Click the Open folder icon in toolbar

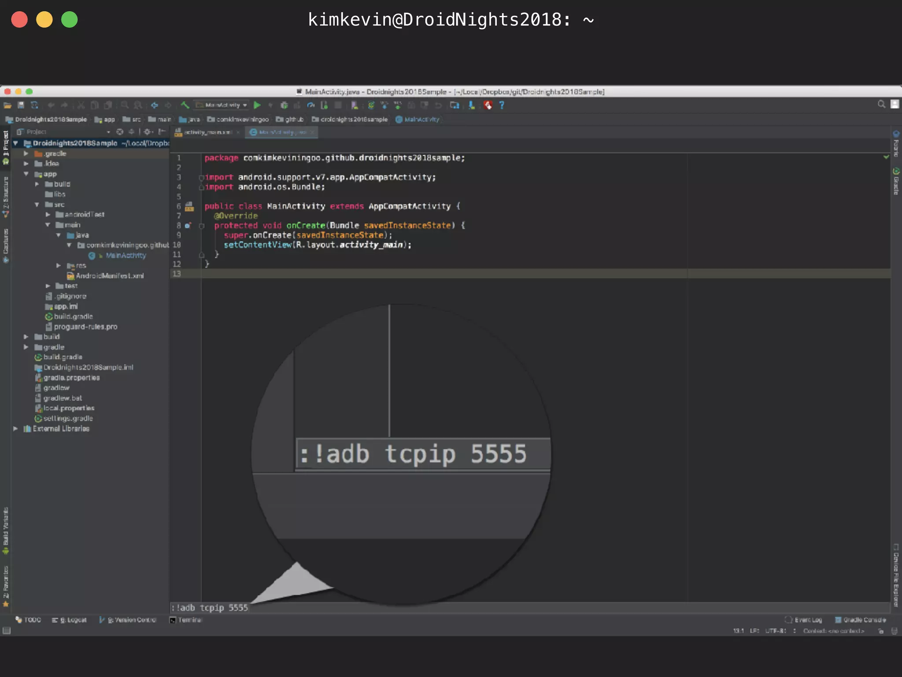(7, 105)
